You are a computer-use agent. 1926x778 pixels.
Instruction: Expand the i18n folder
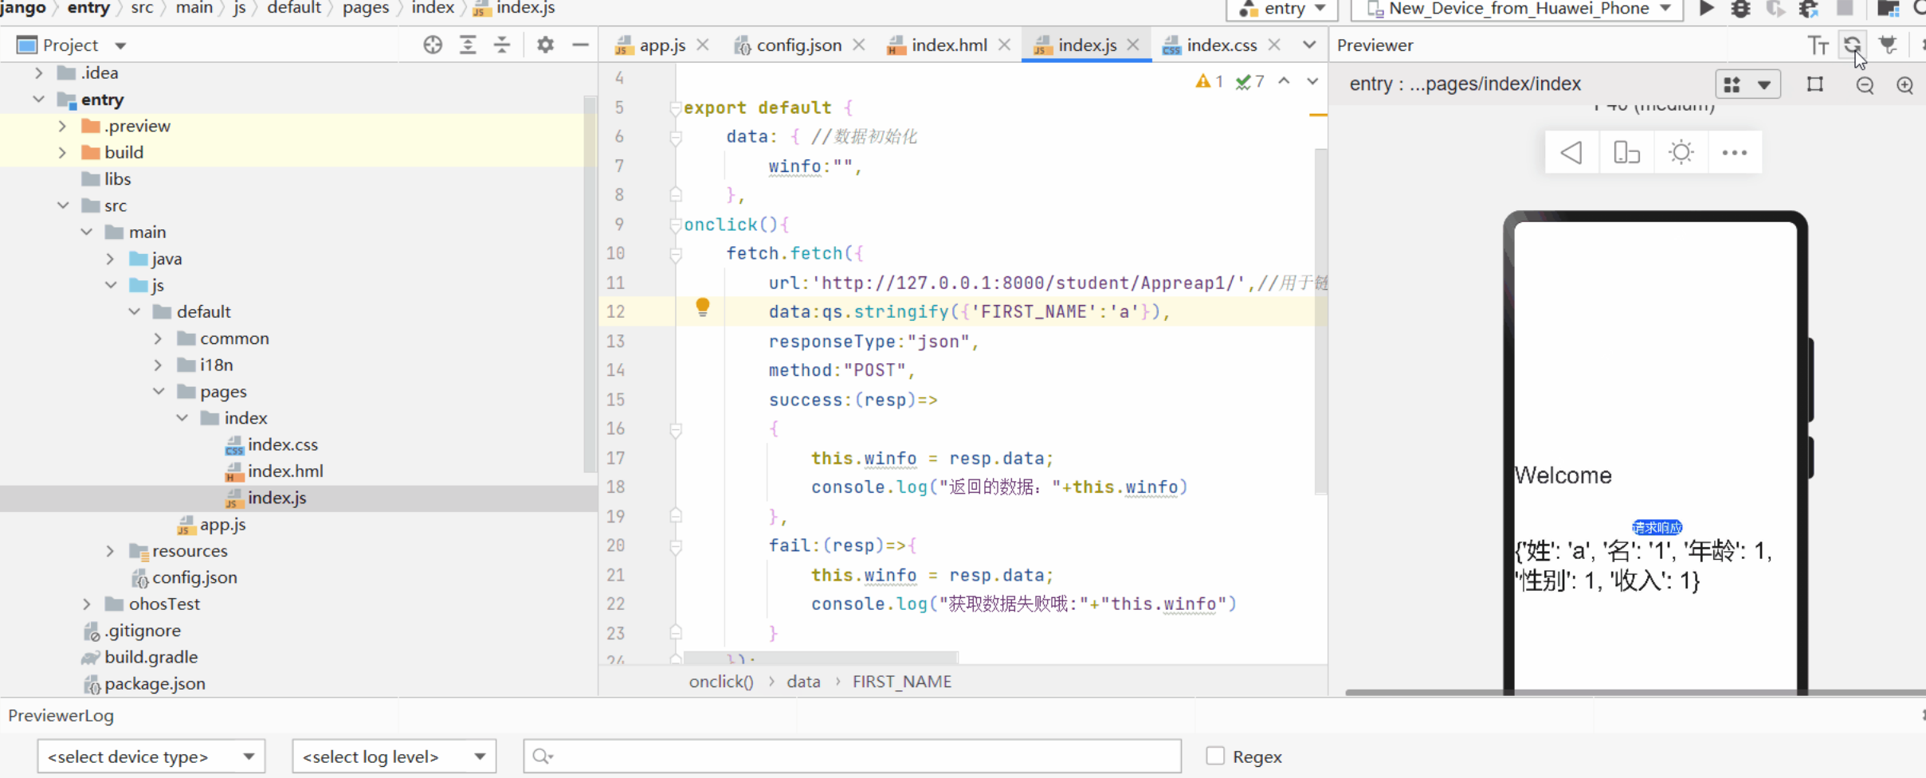coord(158,365)
